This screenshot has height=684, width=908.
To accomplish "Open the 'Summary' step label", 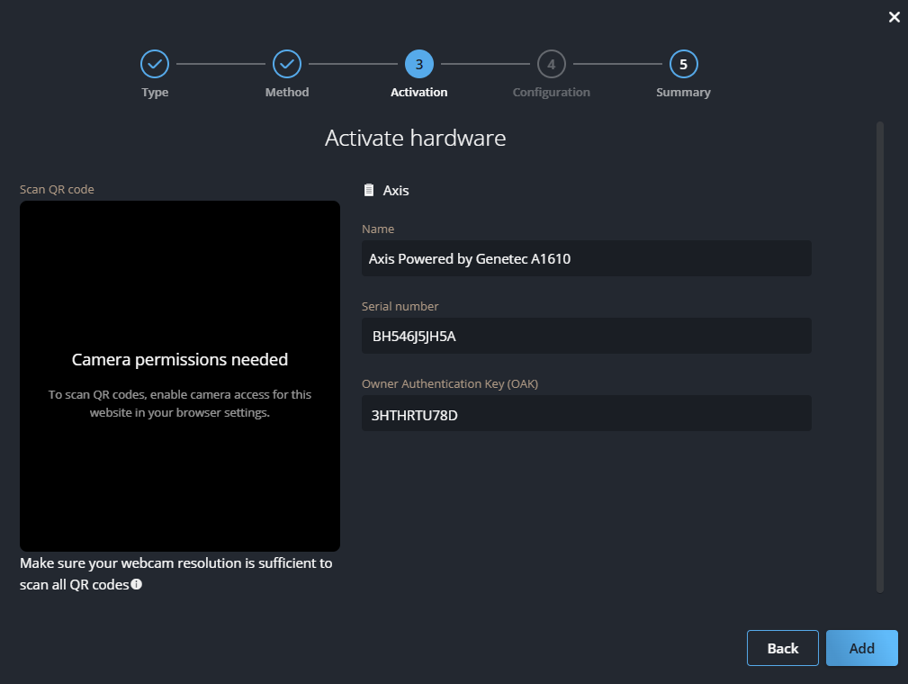I will [x=683, y=93].
